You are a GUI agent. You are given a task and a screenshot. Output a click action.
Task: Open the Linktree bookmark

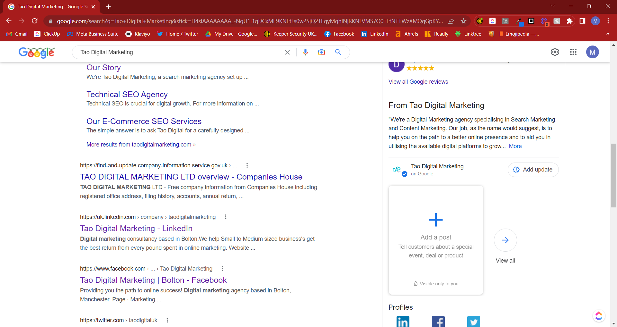(x=468, y=34)
